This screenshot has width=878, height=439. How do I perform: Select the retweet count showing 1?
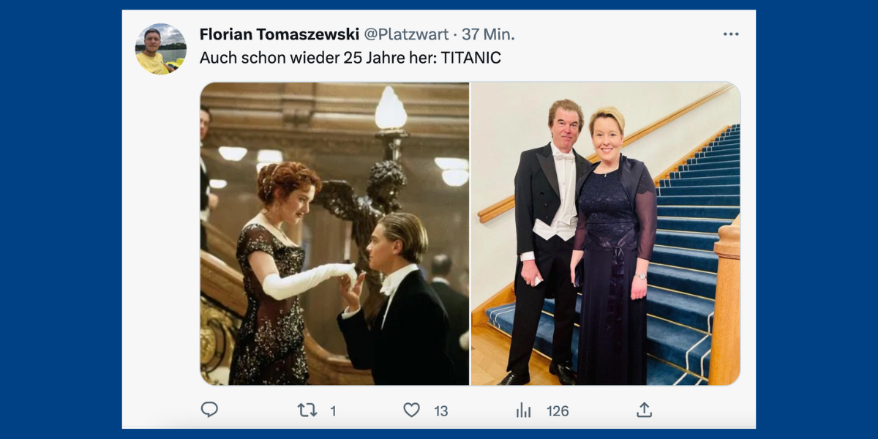[333, 411]
